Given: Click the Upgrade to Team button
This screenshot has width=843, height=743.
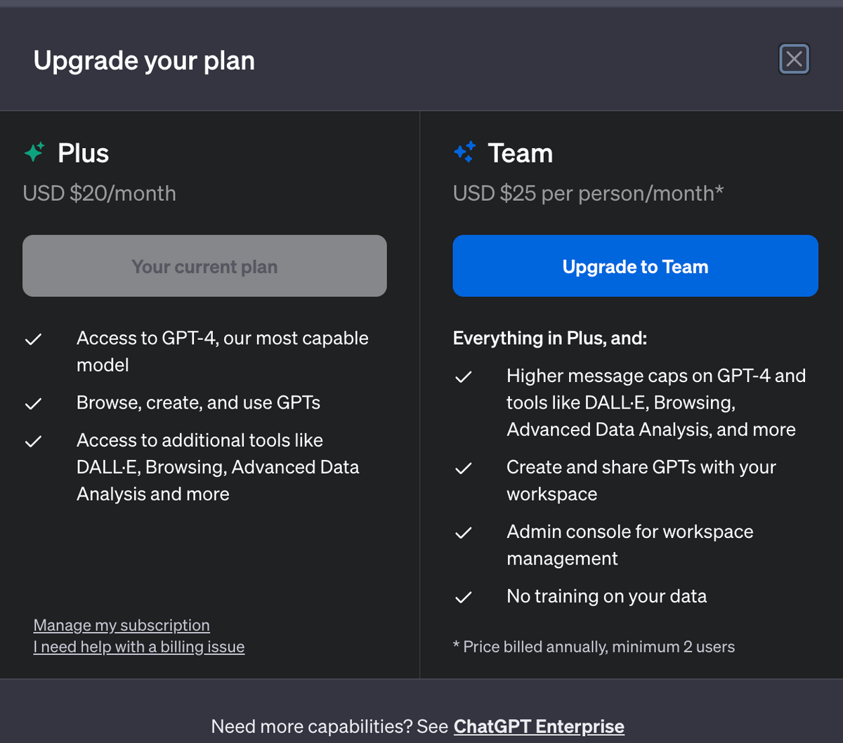Looking at the screenshot, I should click(x=634, y=265).
